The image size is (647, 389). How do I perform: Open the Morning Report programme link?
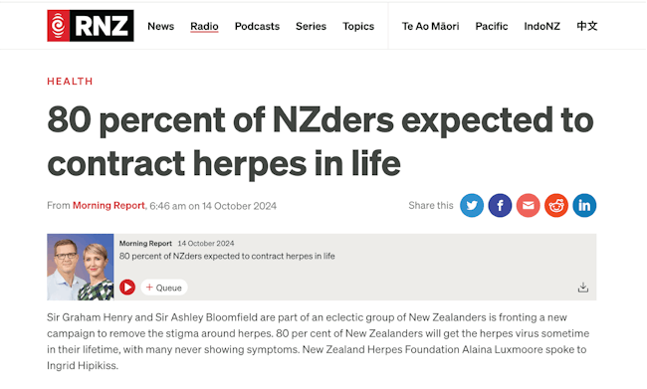(108, 205)
